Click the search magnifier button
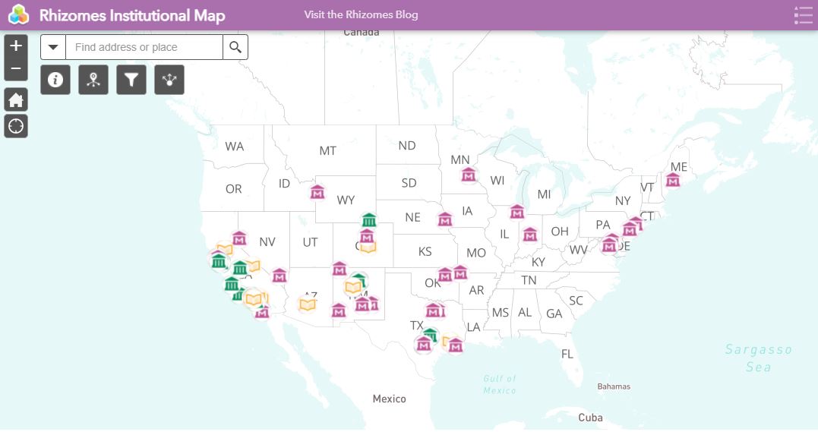 click(x=235, y=47)
